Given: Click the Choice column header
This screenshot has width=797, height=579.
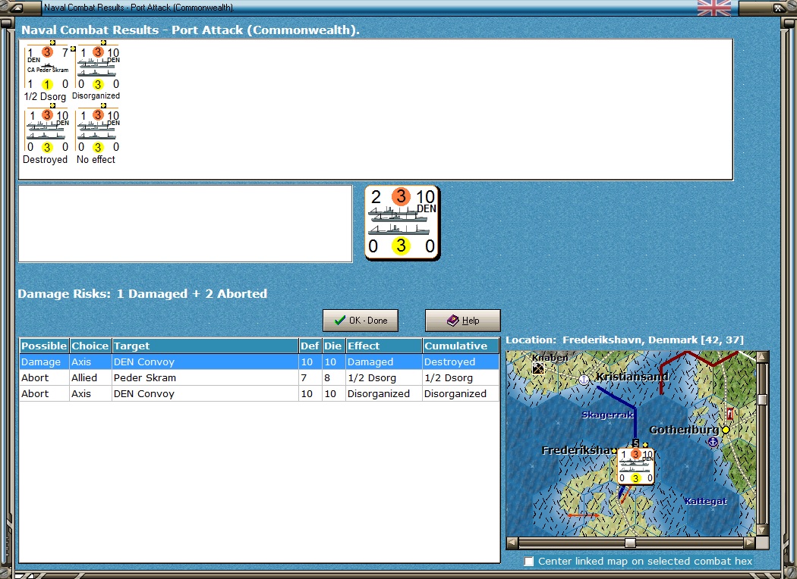Looking at the screenshot, I should (x=90, y=346).
